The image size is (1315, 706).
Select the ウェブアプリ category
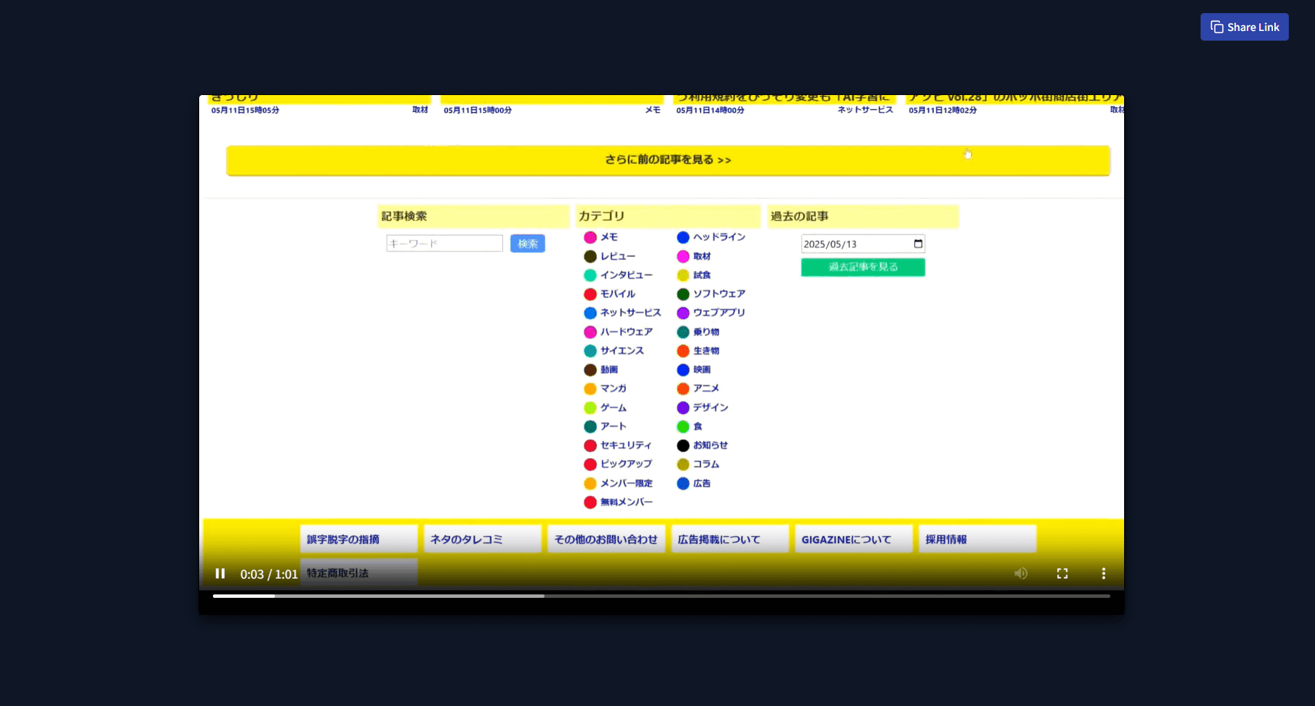[x=711, y=313]
